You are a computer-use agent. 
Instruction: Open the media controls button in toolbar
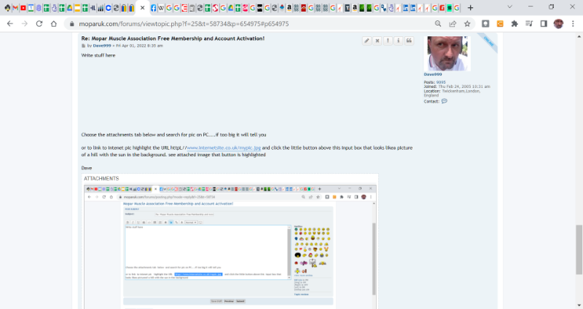529,23
